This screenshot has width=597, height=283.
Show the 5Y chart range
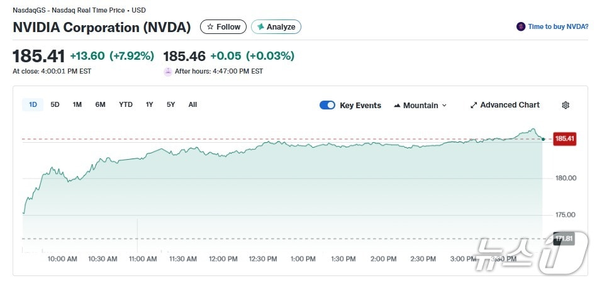170,104
